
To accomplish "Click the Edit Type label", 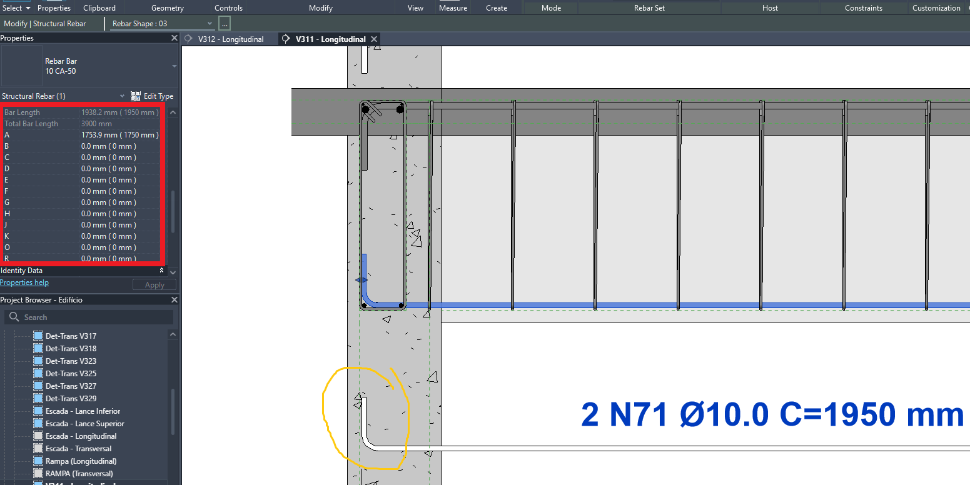I will coord(159,96).
